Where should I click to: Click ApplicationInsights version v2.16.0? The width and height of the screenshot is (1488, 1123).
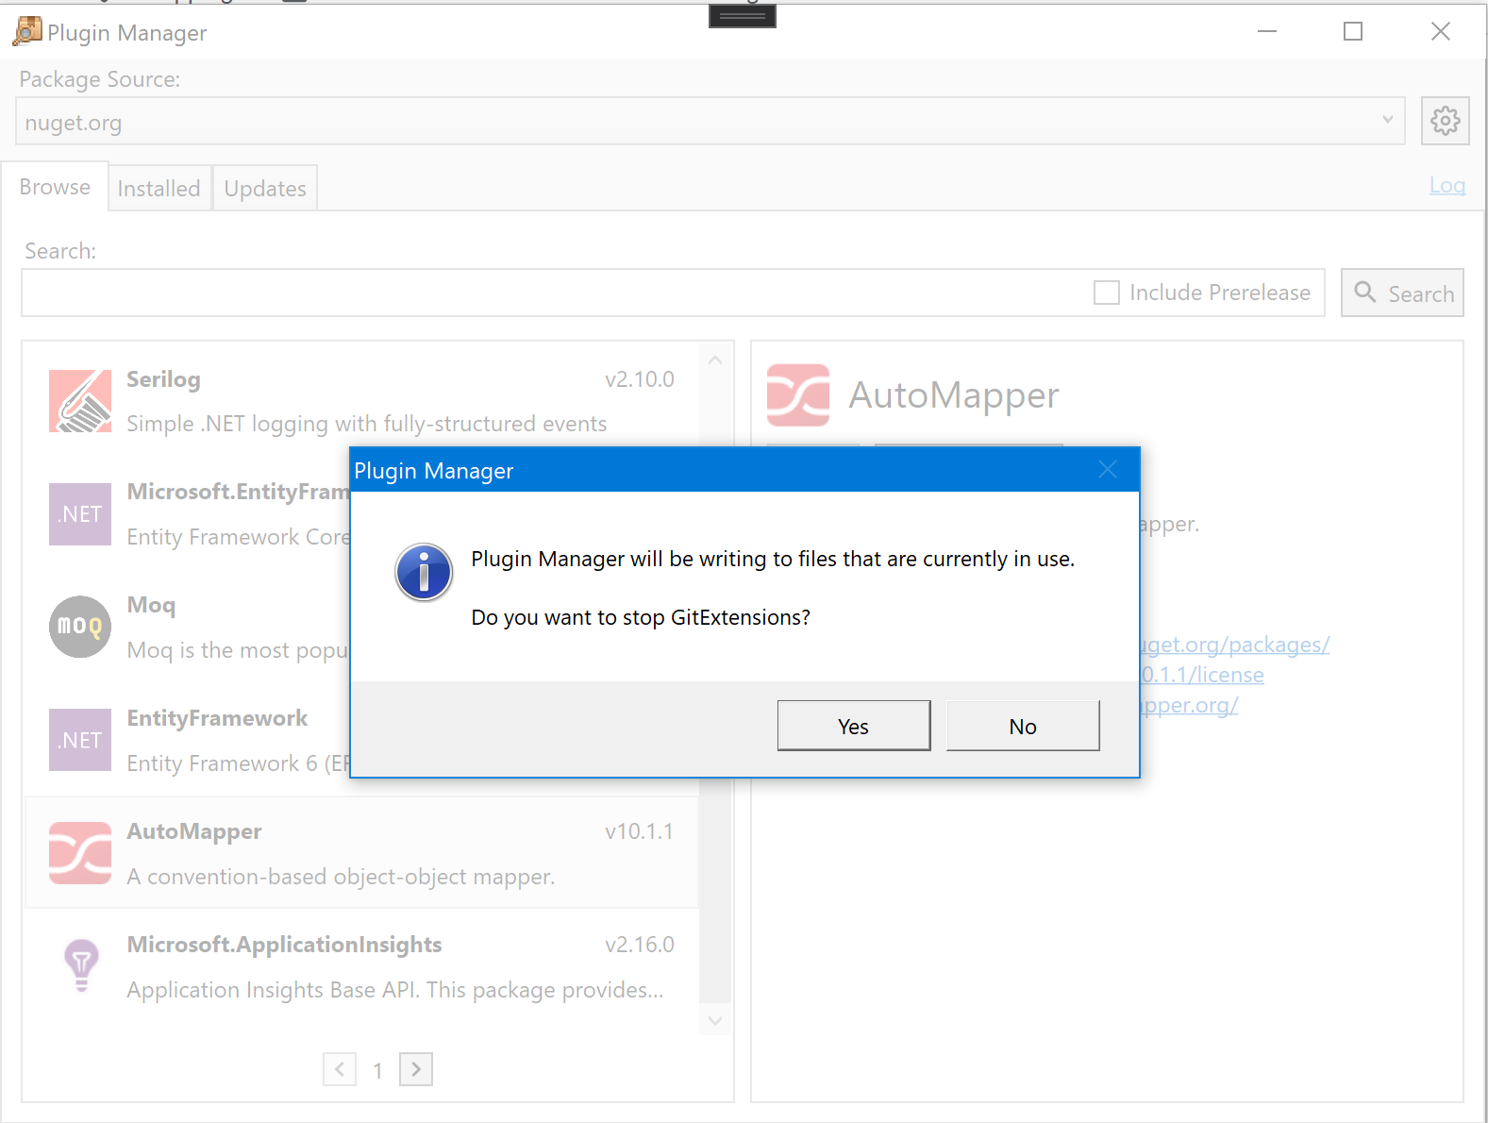[x=640, y=945]
